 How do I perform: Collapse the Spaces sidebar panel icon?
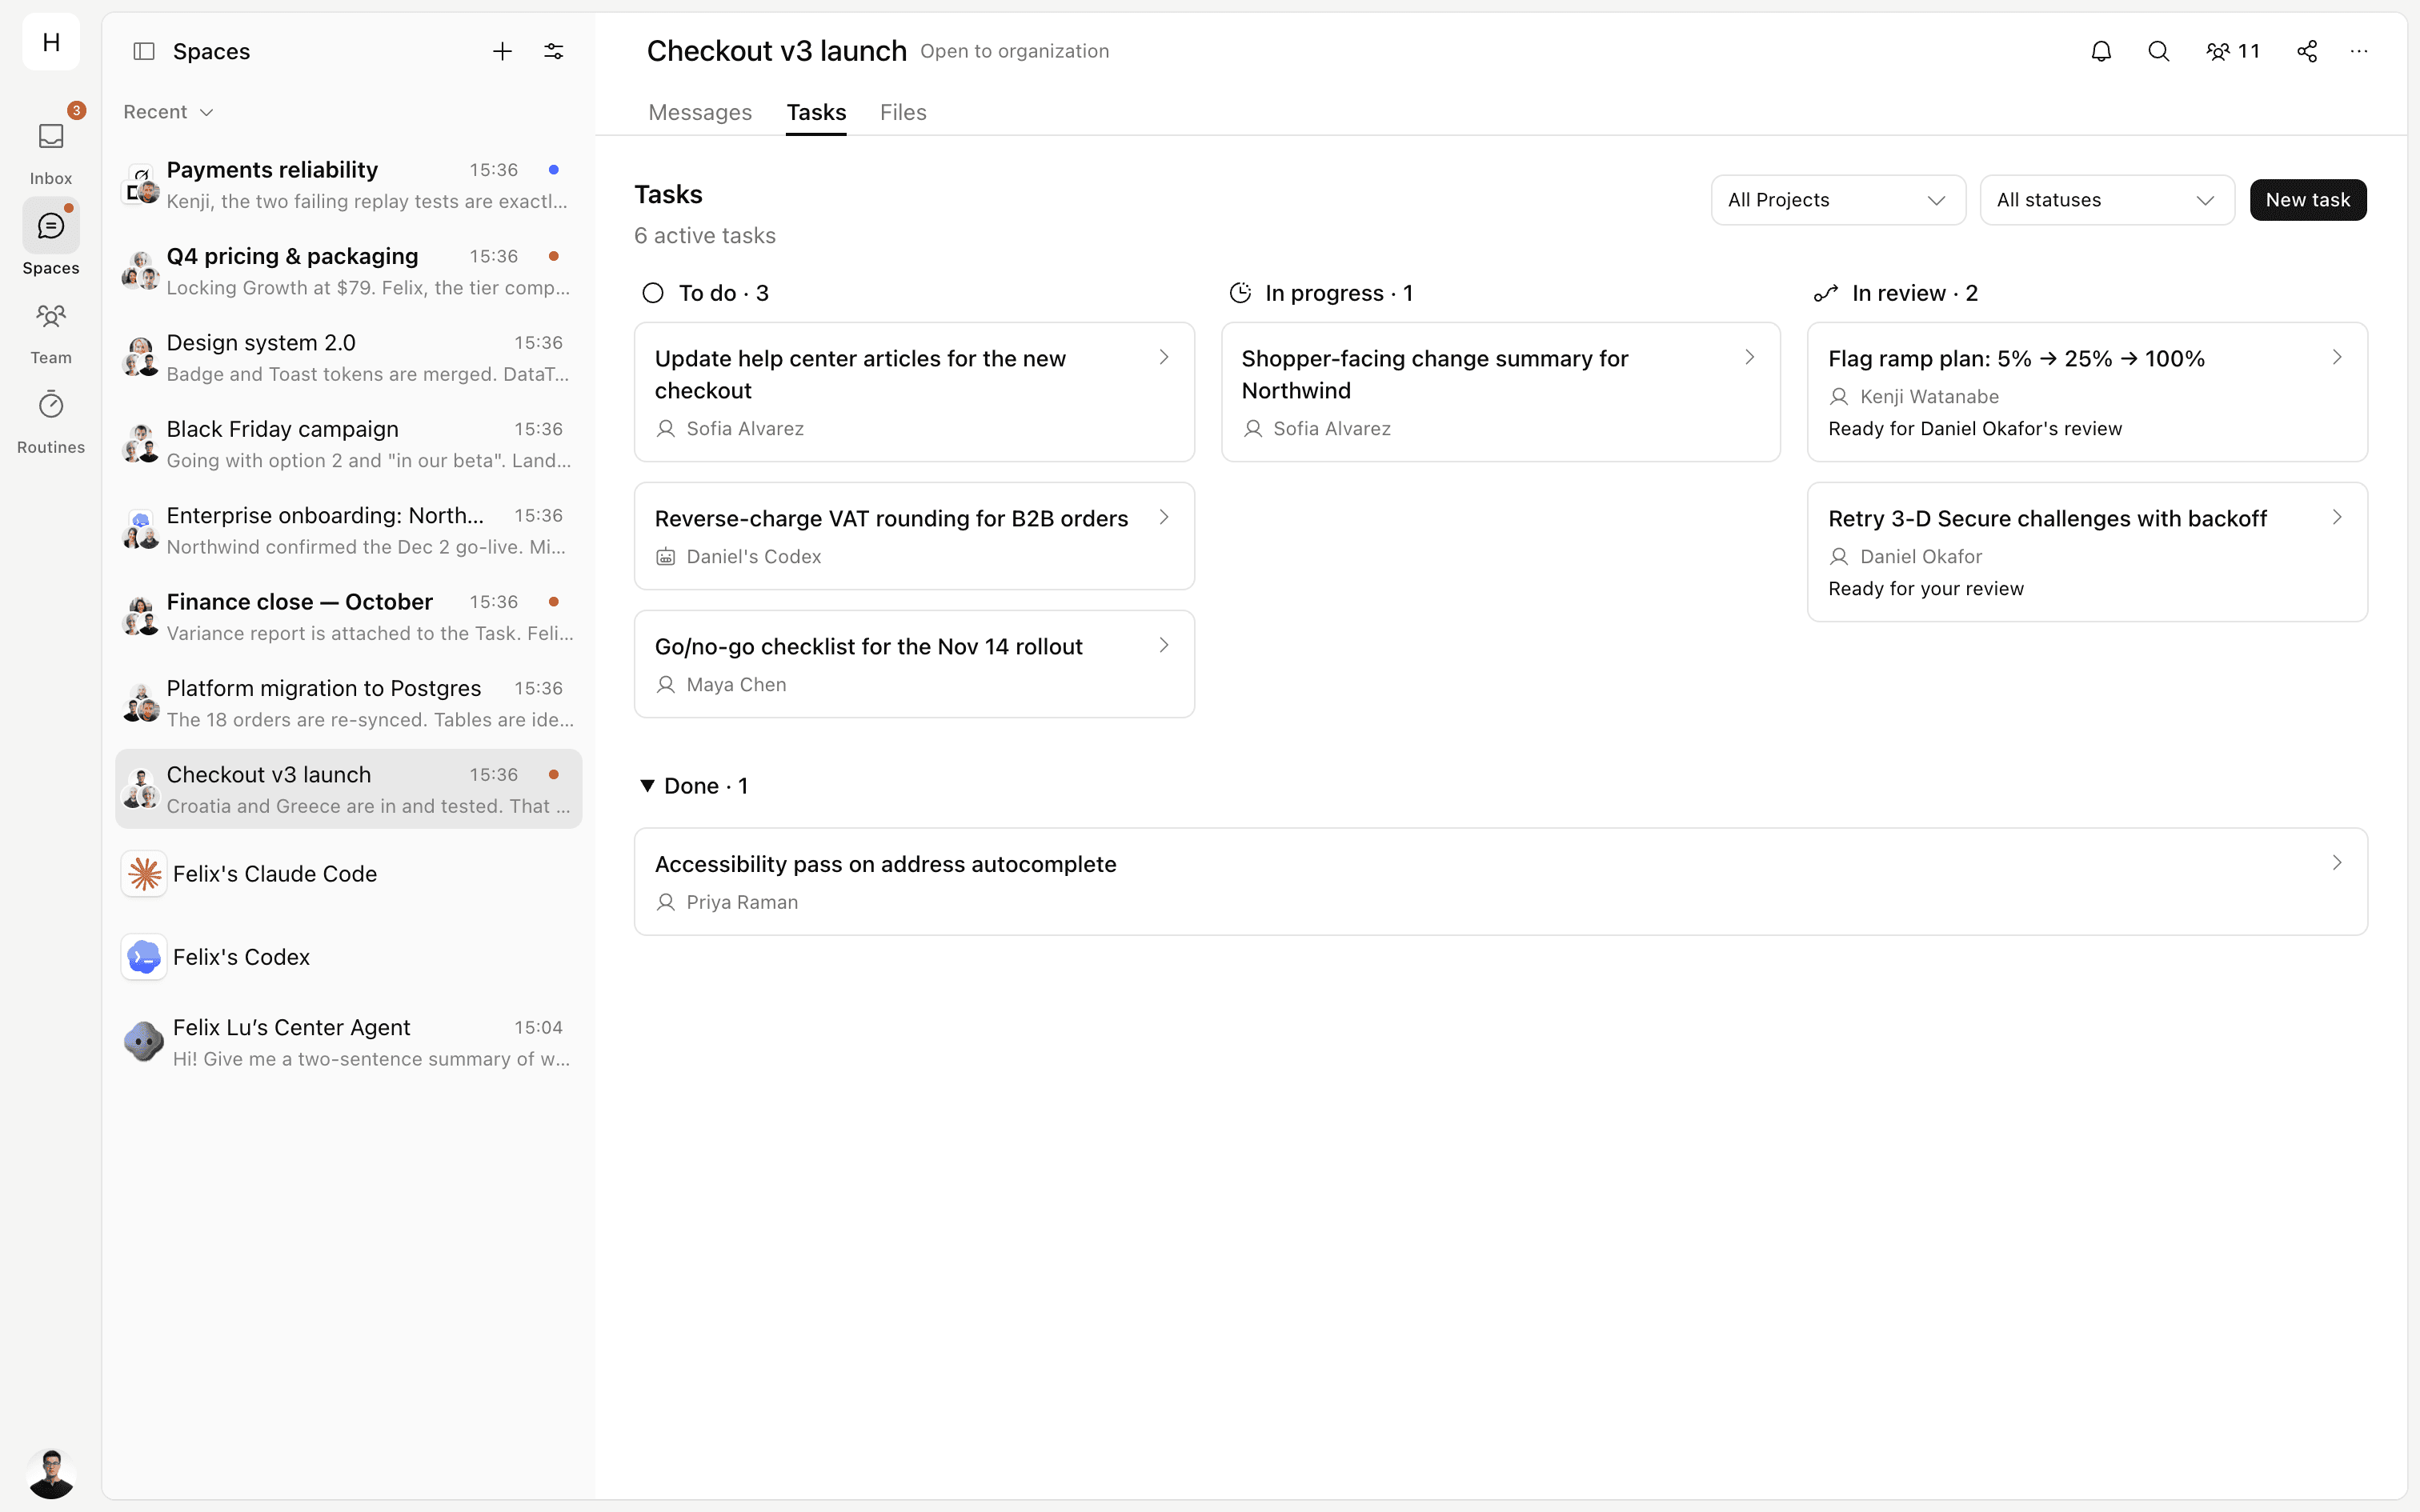[x=144, y=51]
